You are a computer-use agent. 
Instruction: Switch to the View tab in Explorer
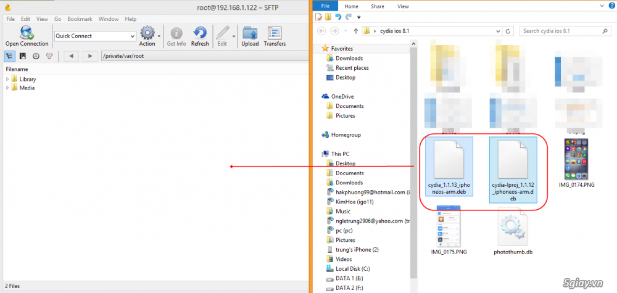(x=403, y=6)
